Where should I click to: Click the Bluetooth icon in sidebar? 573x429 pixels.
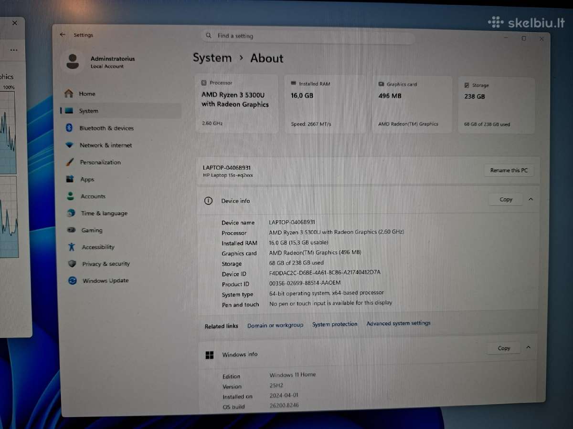pyautogui.click(x=69, y=128)
